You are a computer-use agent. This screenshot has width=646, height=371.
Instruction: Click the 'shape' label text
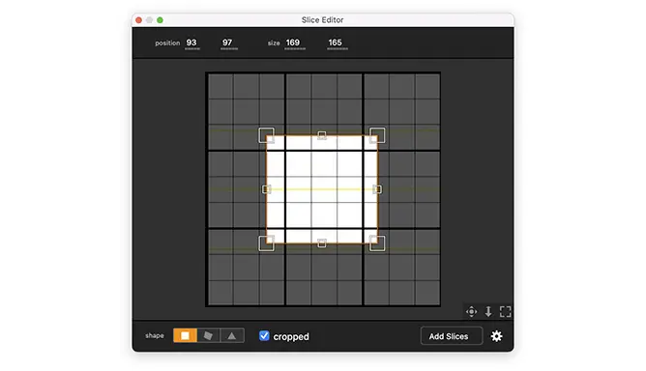coord(155,335)
